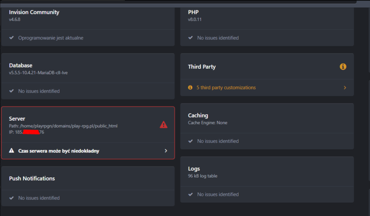
Task: Click checkmark in Push Notifications status row
Action: click(x=11, y=198)
